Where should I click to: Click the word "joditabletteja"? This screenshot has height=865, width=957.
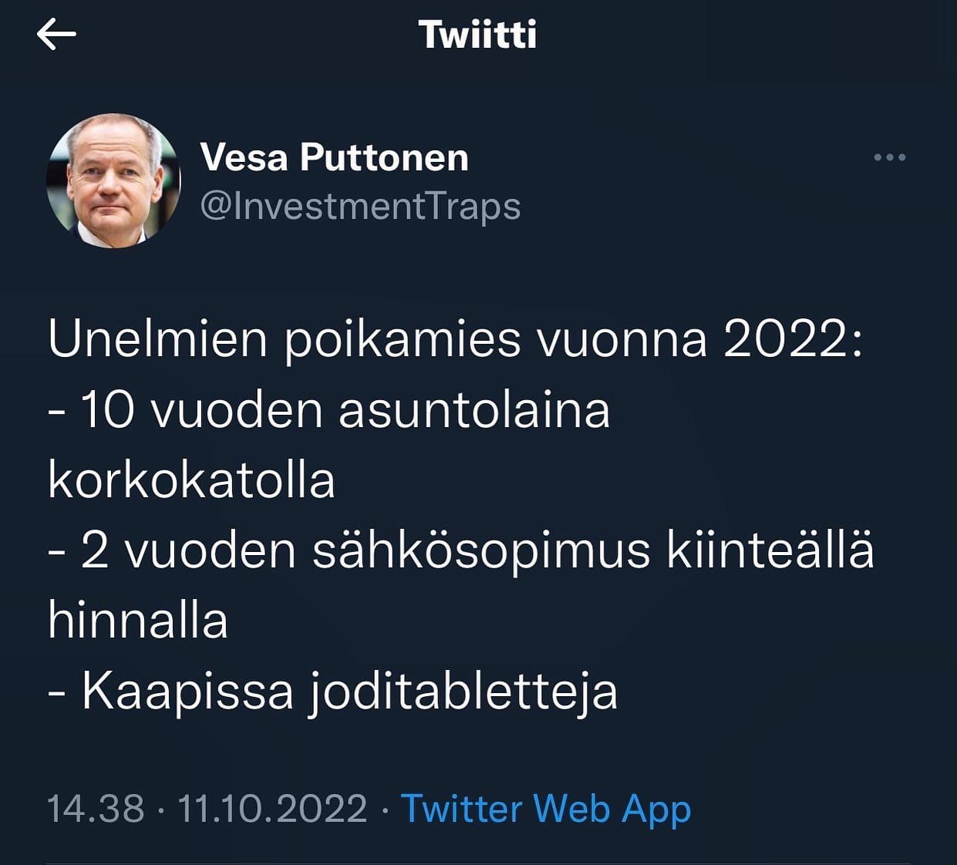(463, 692)
